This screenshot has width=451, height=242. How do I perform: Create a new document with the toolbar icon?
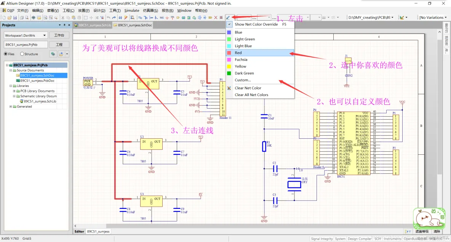click(4, 18)
